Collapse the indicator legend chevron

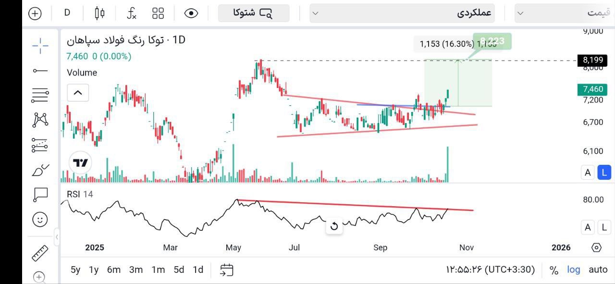pos(78,92)
